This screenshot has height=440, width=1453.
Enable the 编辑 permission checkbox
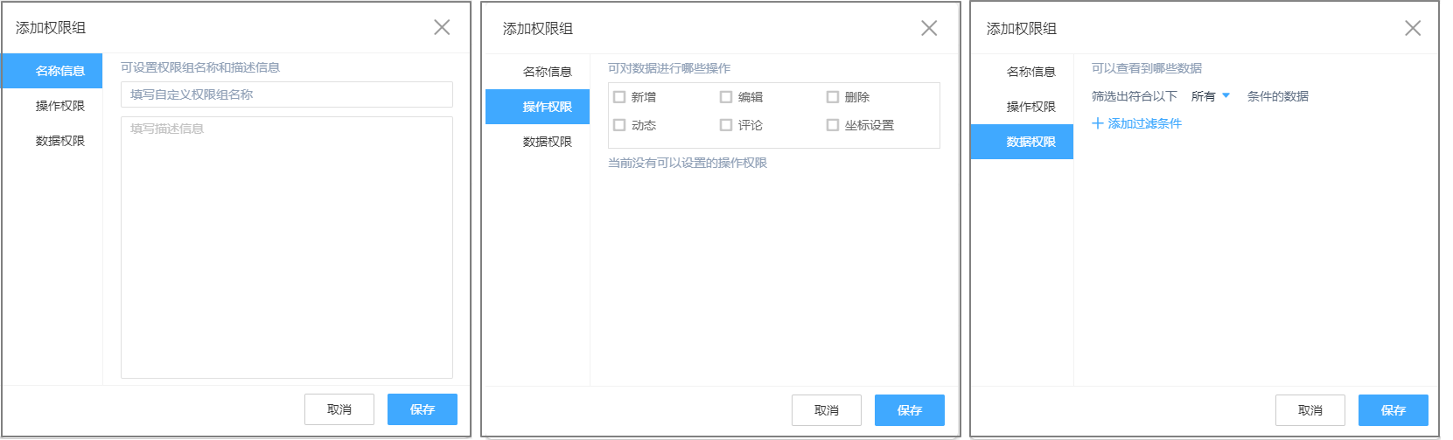pyautogui.click(x=726, y=97)
